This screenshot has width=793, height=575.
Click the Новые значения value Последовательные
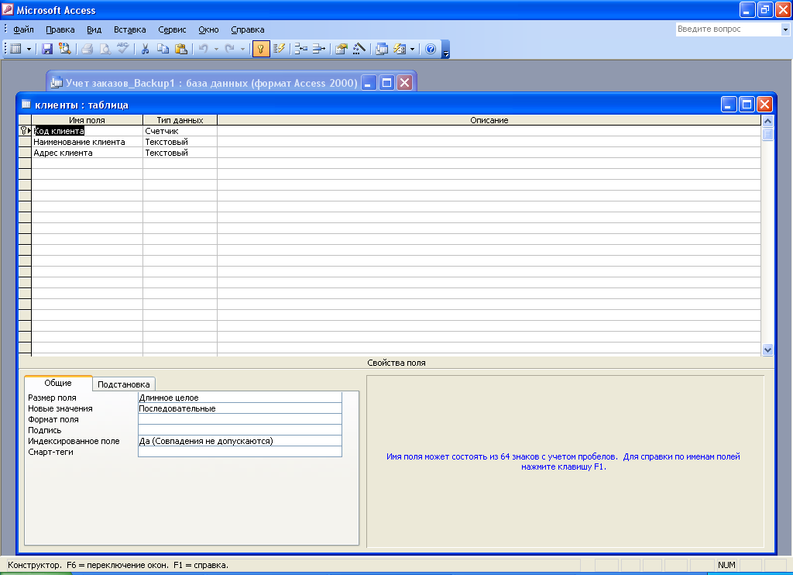[x=240, y=408]
